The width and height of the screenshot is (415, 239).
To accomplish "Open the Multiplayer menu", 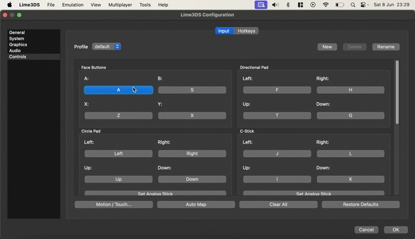I will (120, 5).
